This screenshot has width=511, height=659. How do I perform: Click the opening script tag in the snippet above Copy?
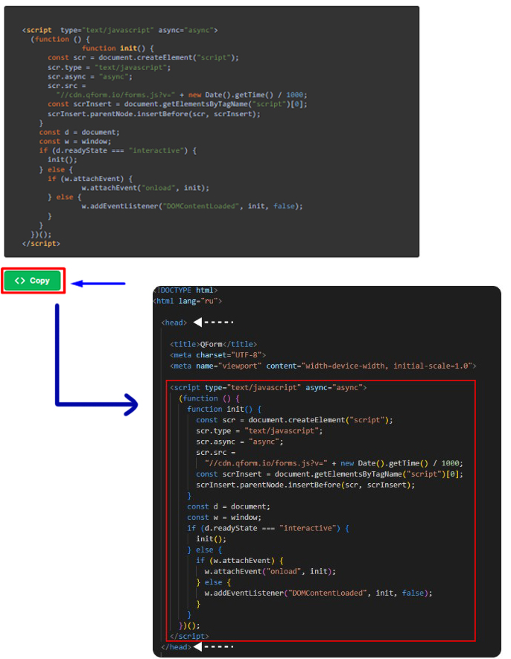pos(120,31)
